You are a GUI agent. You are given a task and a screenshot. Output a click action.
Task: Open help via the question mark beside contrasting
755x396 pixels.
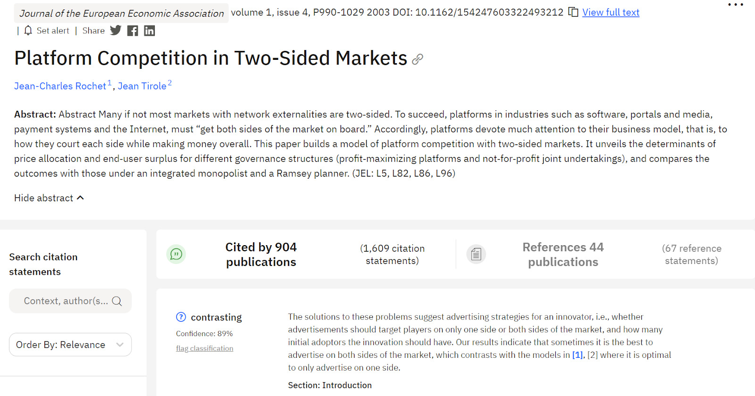(x=181, y=317)
